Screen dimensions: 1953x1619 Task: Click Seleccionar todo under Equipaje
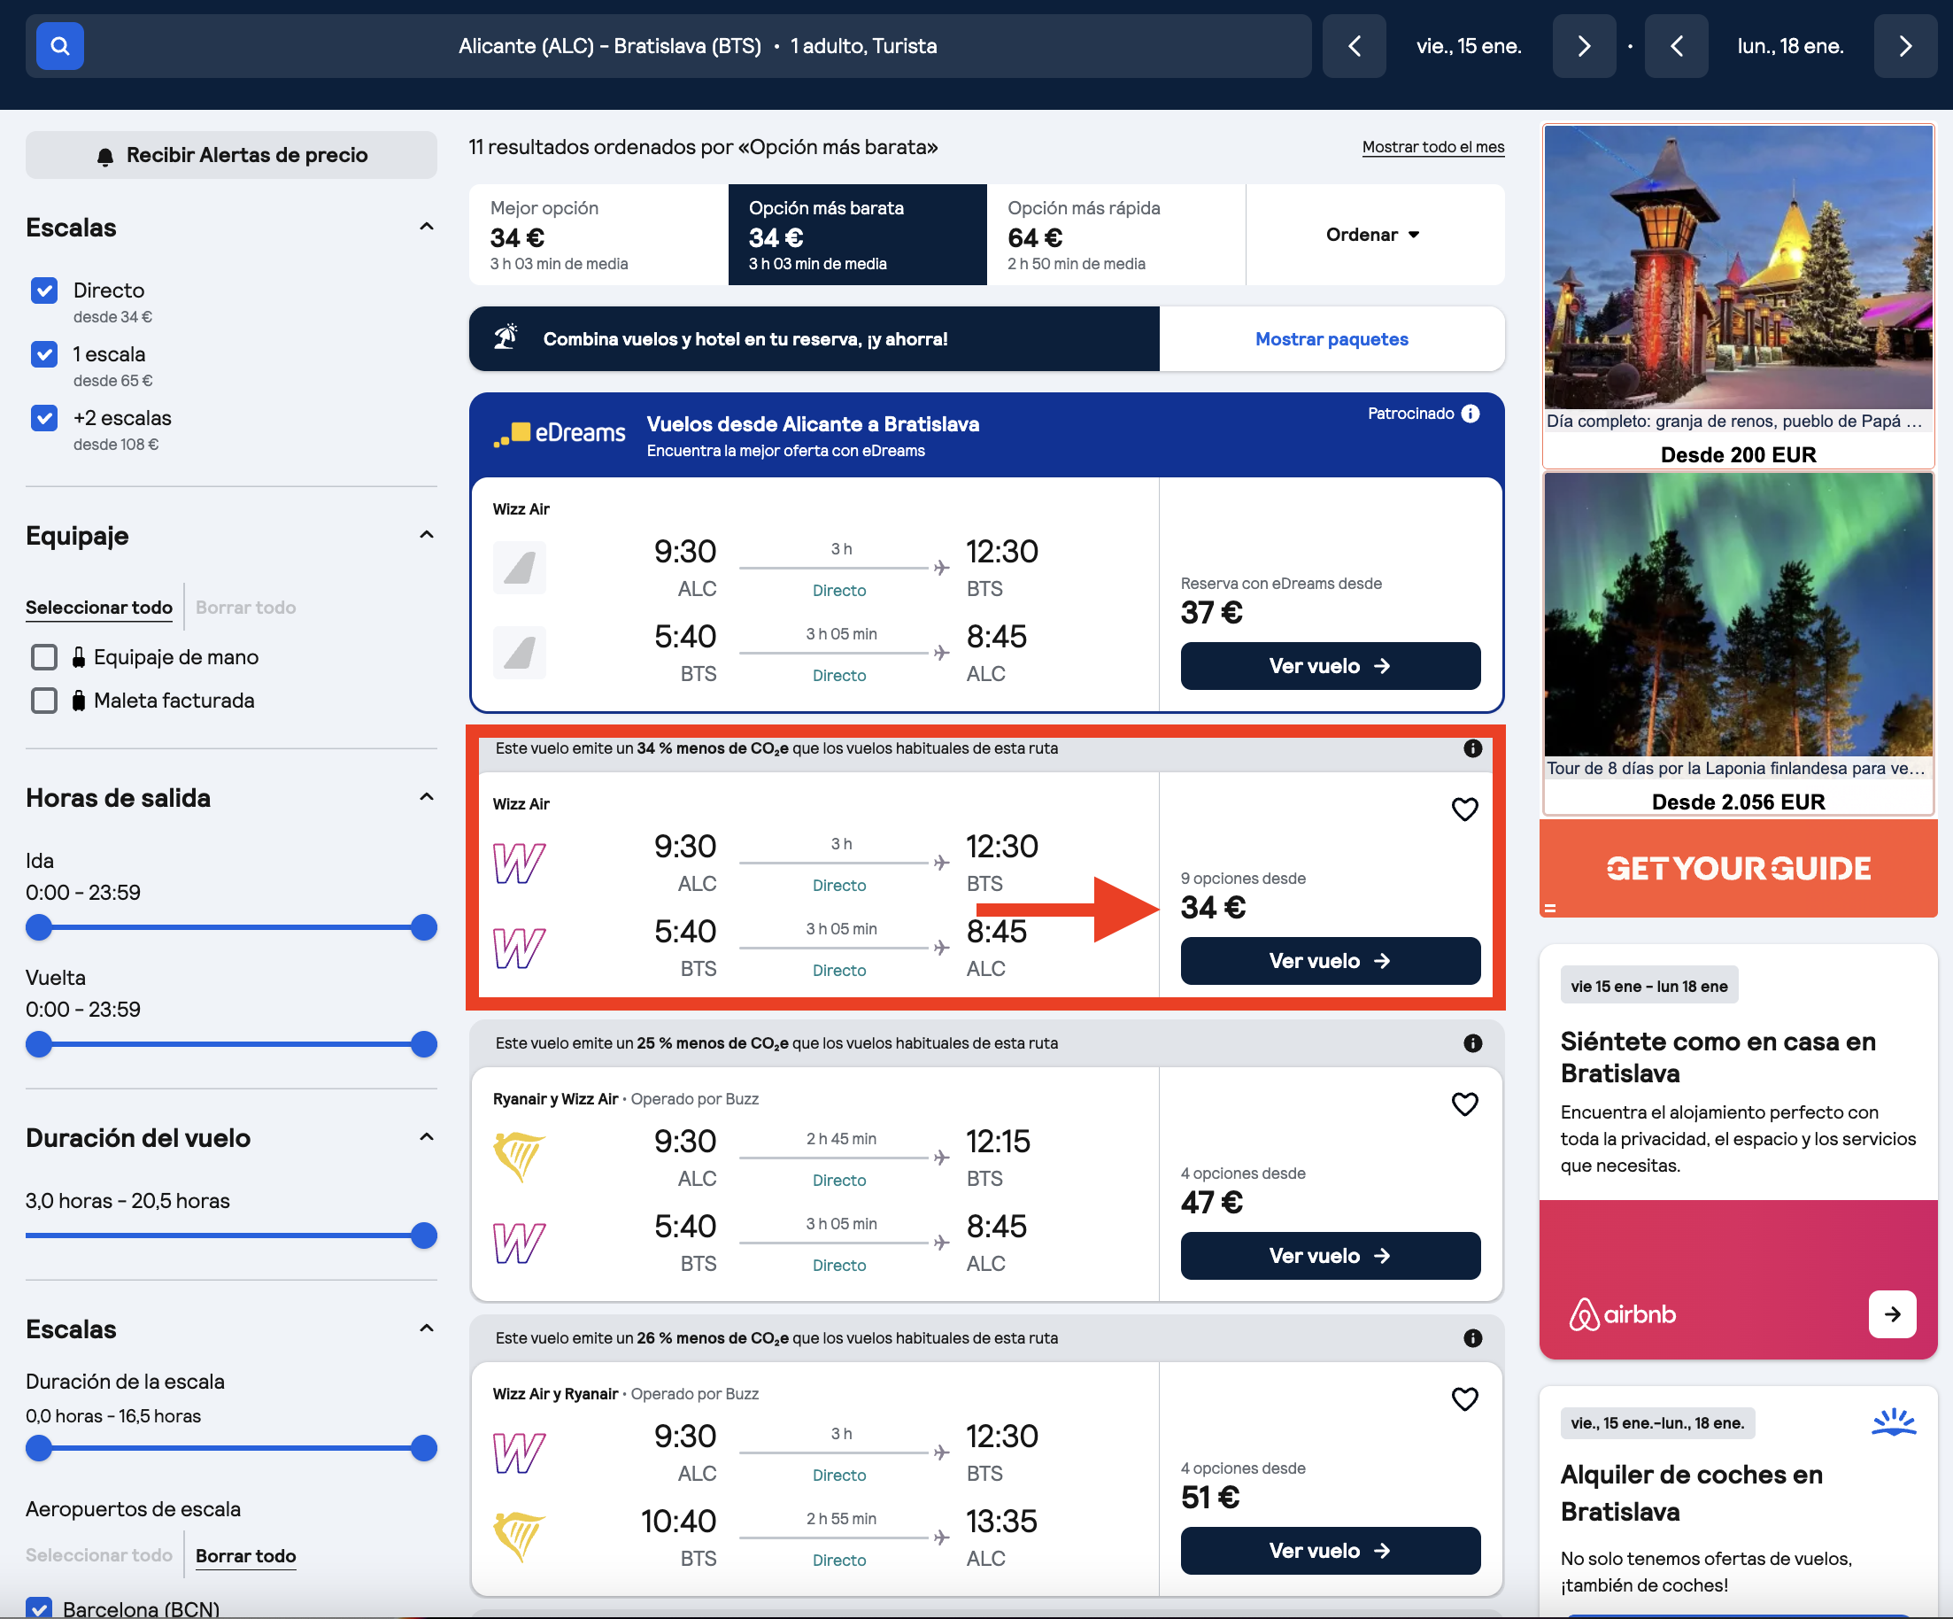pos(98,608)
